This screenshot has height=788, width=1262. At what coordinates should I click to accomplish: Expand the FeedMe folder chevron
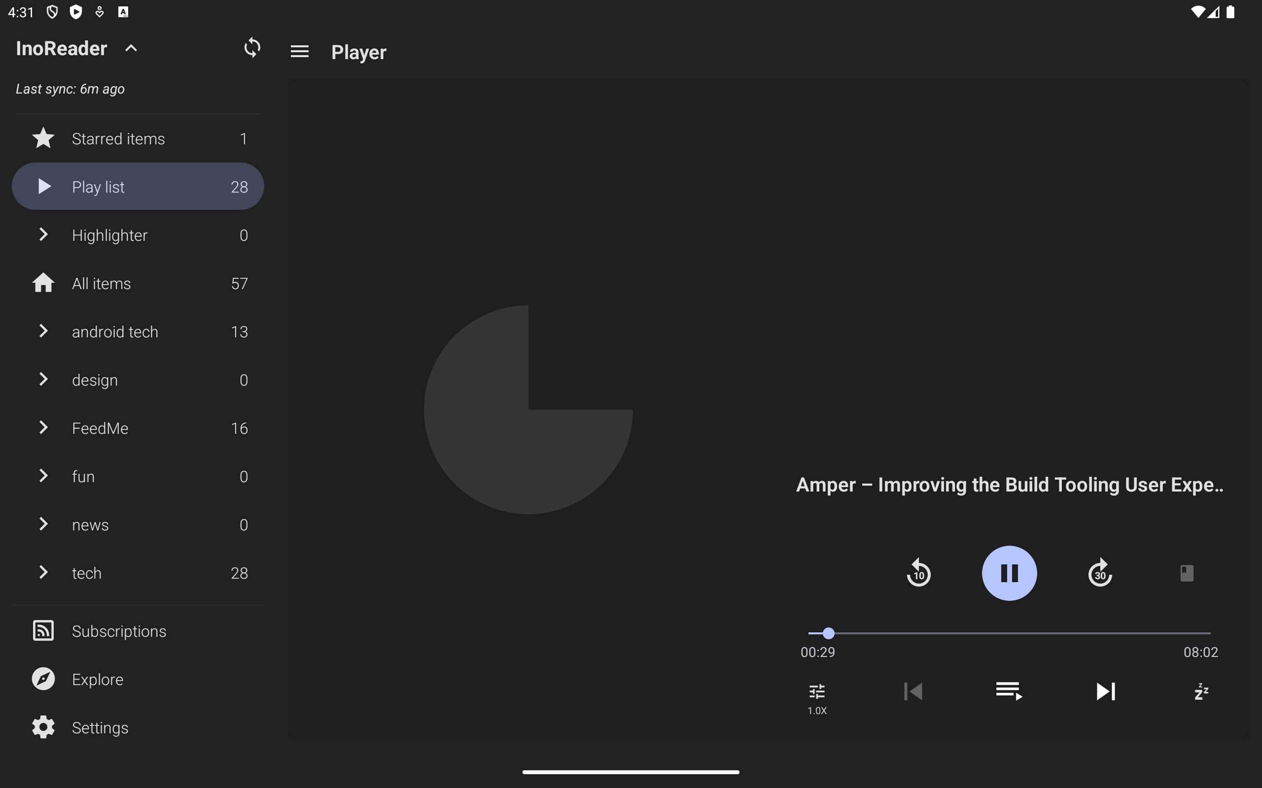(44, 428)
